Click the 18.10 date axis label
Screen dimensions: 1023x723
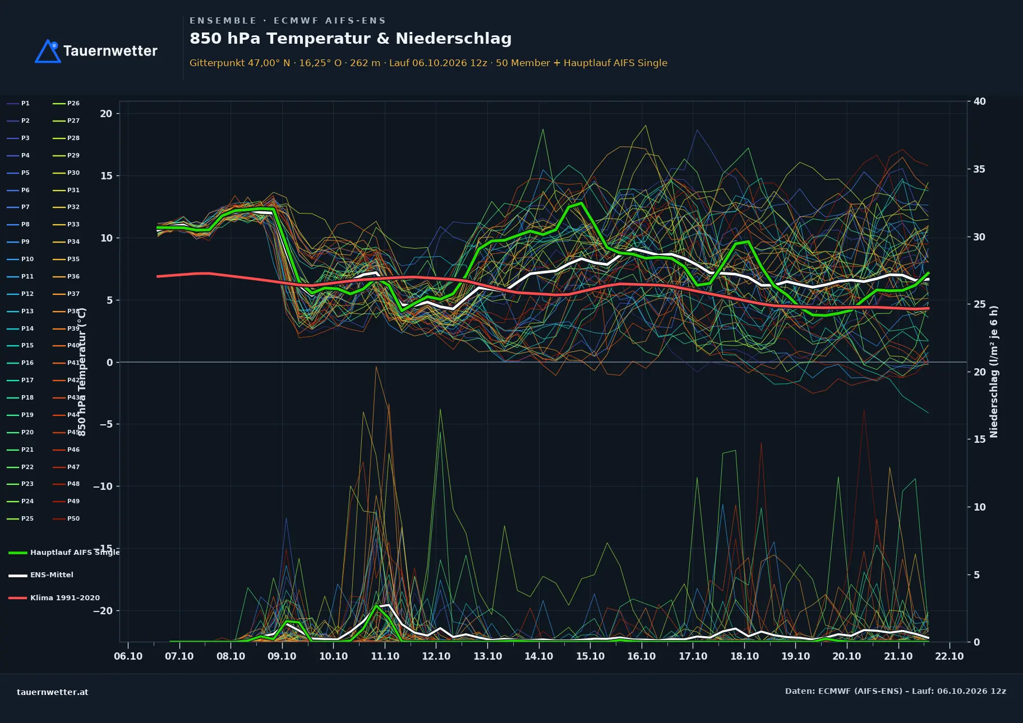tap(744, 656)
